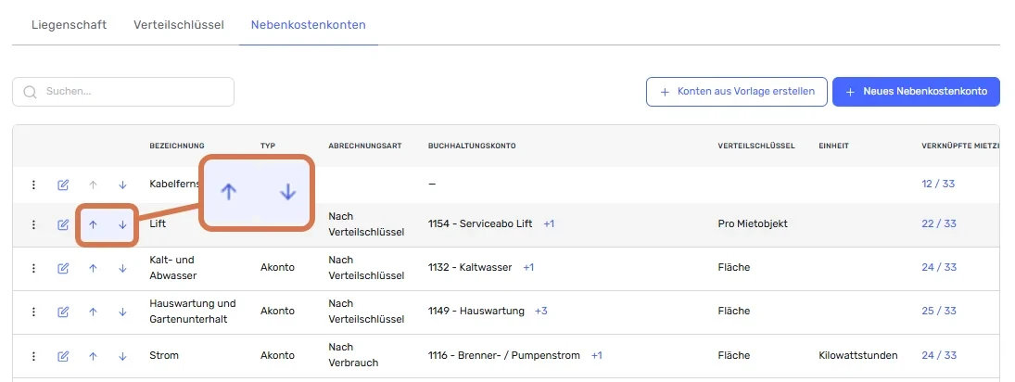
Task: Click the search magnifier icon
Action: coord(30,92)
